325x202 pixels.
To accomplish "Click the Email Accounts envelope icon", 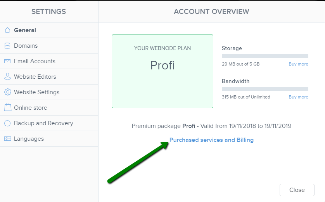I will point(7,61).
